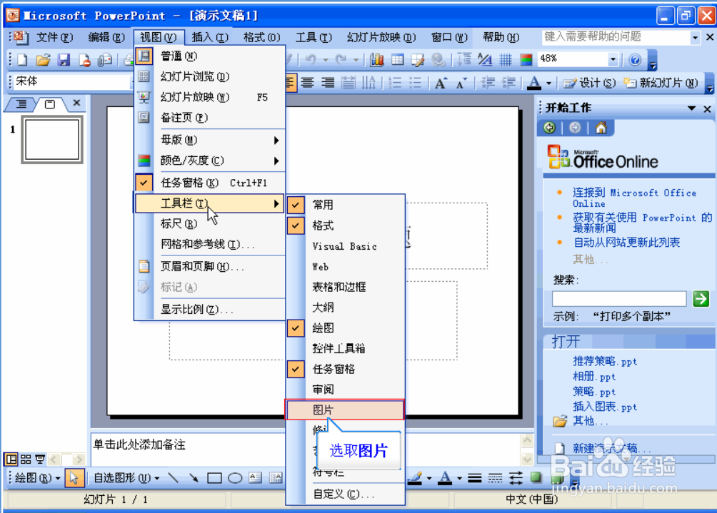Open the 插入 menu
717x513 pixels.
coord(211,37)
